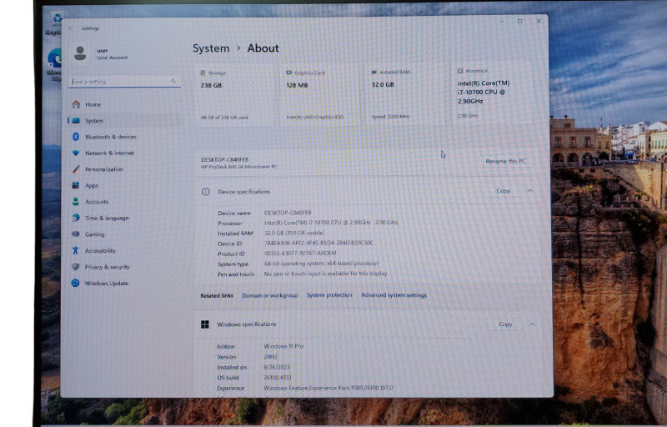667x427 pixels.
Task: Collapse the Windows specifications section
Action: click(532, 324)
